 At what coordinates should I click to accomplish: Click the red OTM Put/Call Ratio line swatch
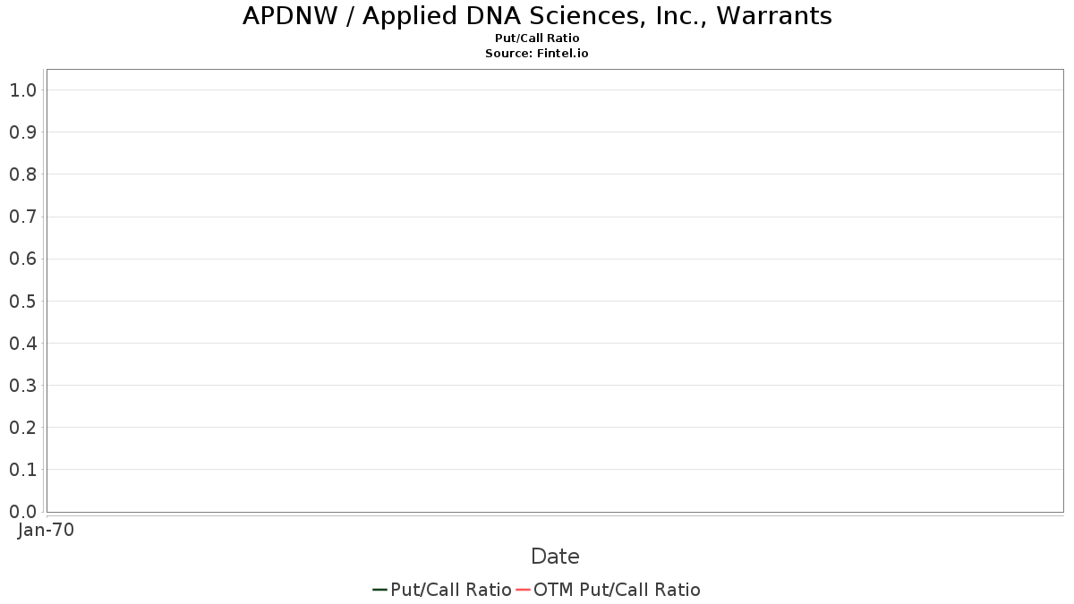pos(524,590)
